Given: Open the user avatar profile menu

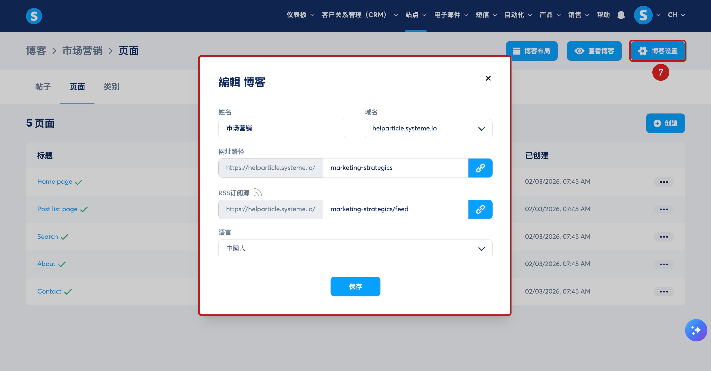Looking at the screenshot, I should [643, 15].
